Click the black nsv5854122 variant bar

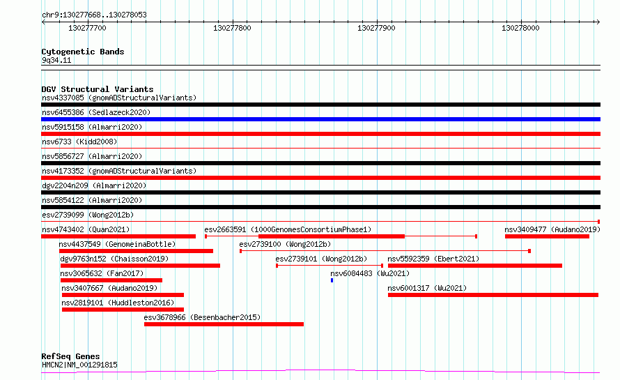click(320, 207)
